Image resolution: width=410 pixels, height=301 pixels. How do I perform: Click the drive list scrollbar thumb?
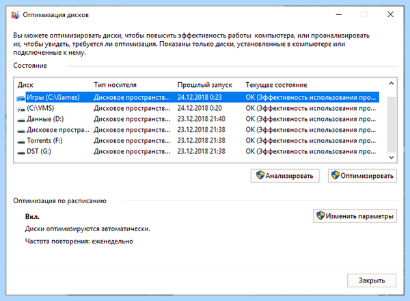(392, 125)
